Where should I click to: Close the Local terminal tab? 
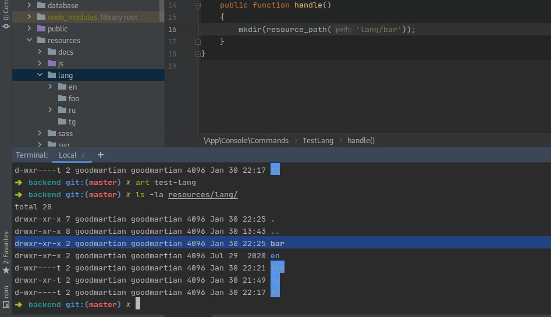coord(83,155)
